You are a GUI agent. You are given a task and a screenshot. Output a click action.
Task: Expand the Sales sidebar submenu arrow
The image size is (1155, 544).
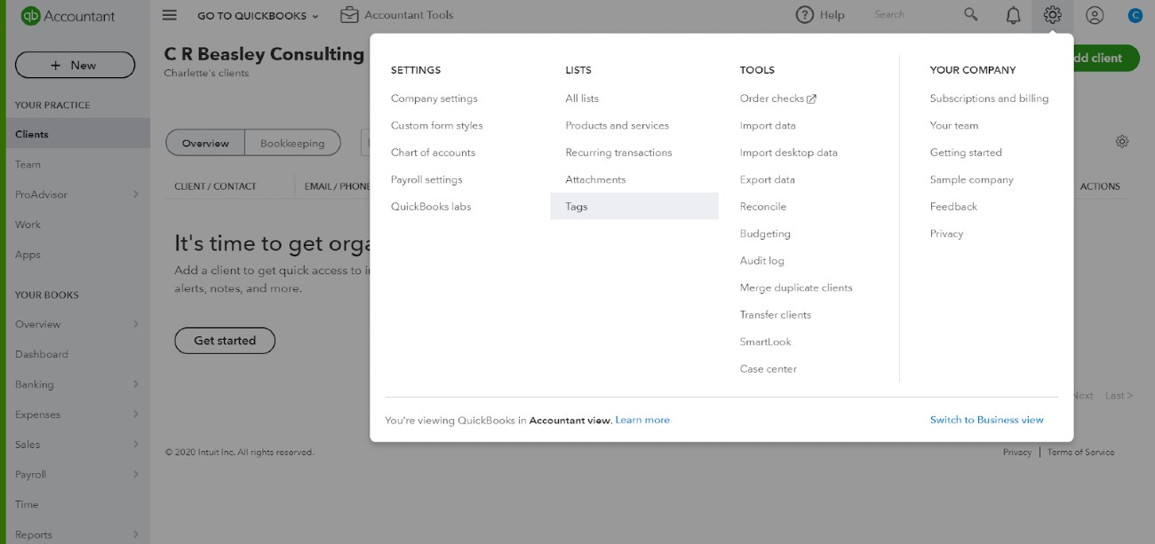click(136, 445)
